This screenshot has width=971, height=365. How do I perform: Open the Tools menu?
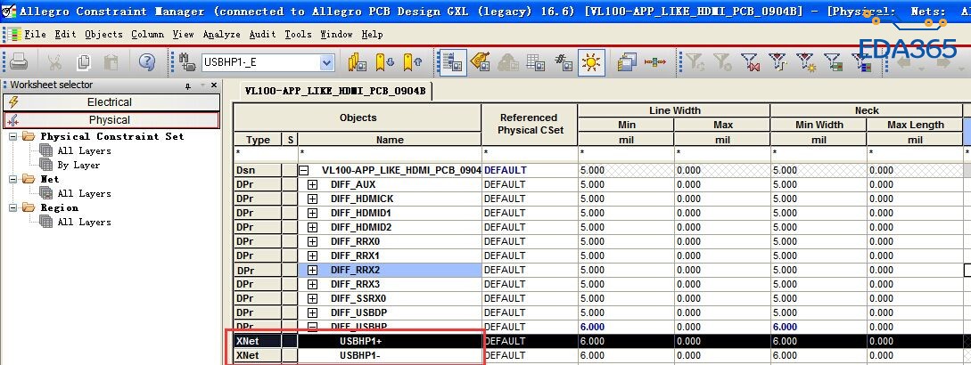[298, 35]
